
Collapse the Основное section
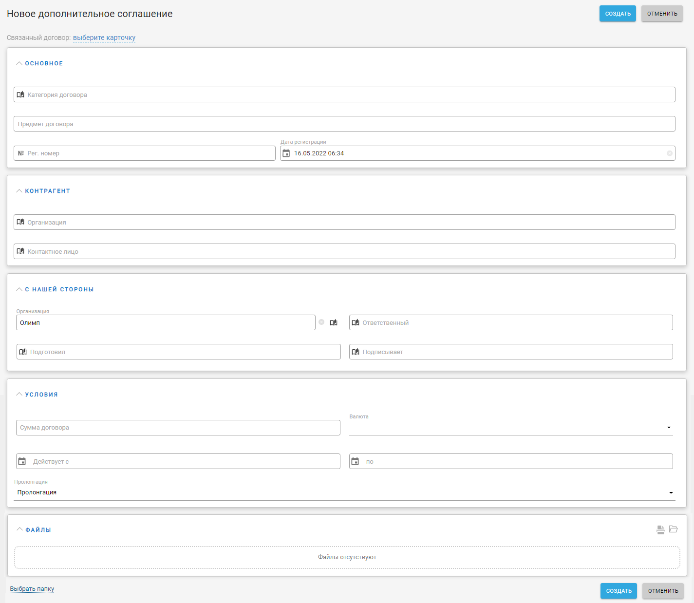(x=19, y=63)
